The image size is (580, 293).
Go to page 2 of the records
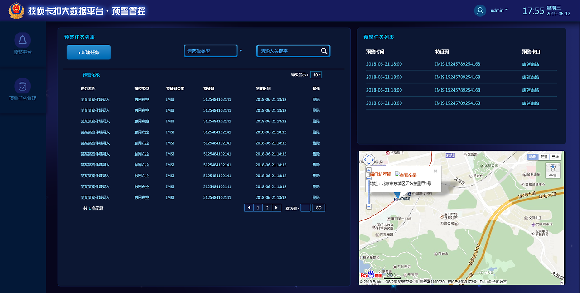coord(267,208)
